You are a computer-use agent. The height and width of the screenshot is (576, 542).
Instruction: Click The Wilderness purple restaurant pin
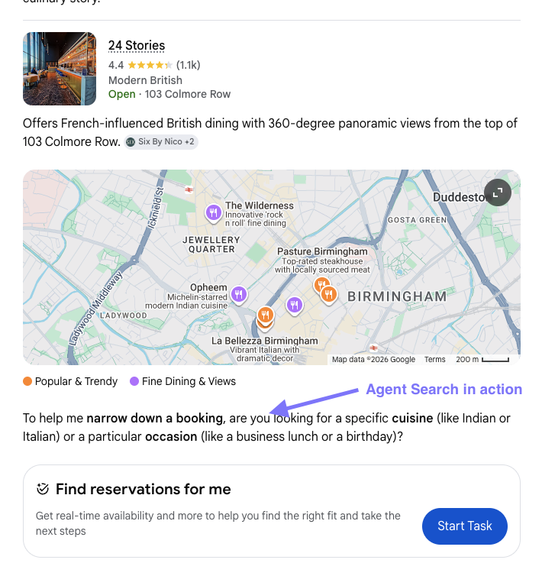[213, 212]
